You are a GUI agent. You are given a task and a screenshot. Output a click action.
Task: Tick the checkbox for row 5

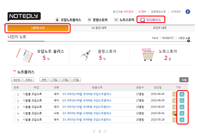point(15,120)
